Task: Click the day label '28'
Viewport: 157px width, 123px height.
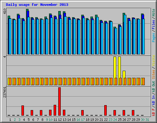Action: pos(133,120)
